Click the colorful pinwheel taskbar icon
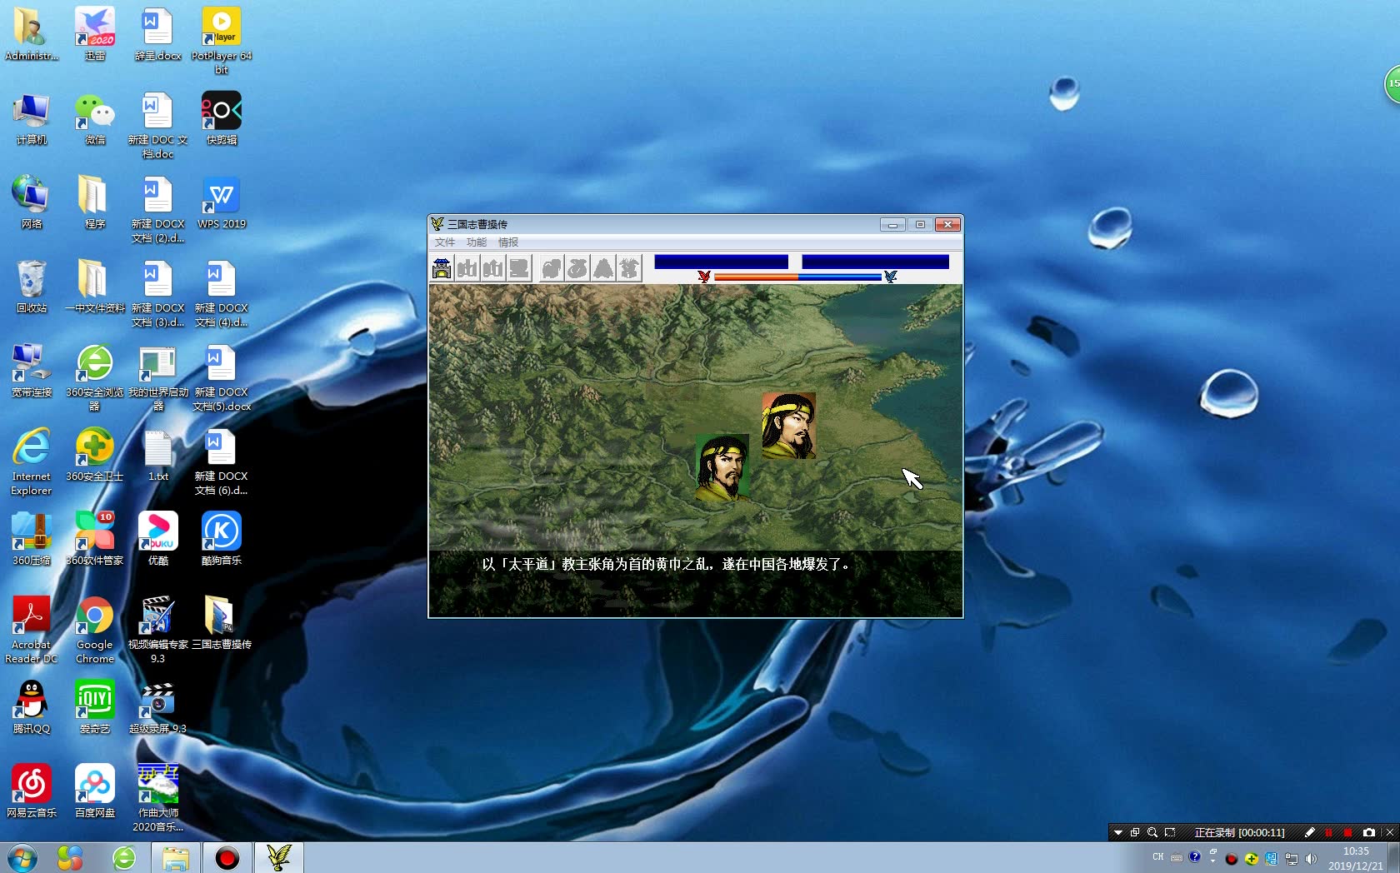 pos(70,857)
